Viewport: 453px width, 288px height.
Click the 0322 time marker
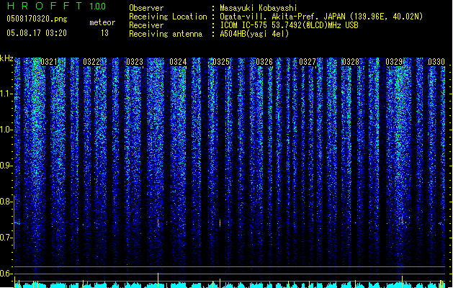pyautogui.click(x=91, y=62)
